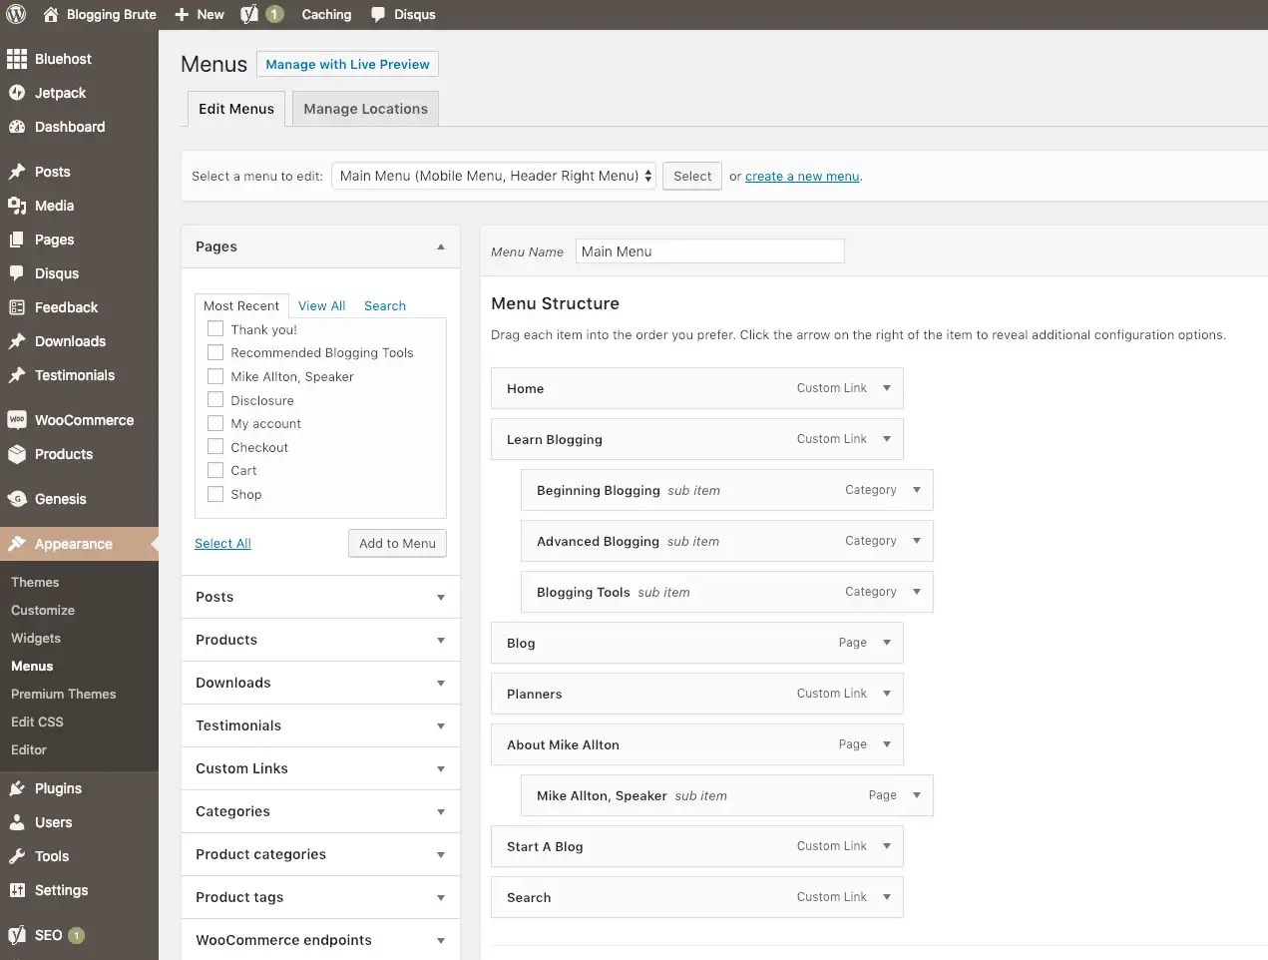The width and height of the screenshot is (1268, 960).
Task: Select the View All pages tab
Action: pyautogui.click(x=321, y=305)
